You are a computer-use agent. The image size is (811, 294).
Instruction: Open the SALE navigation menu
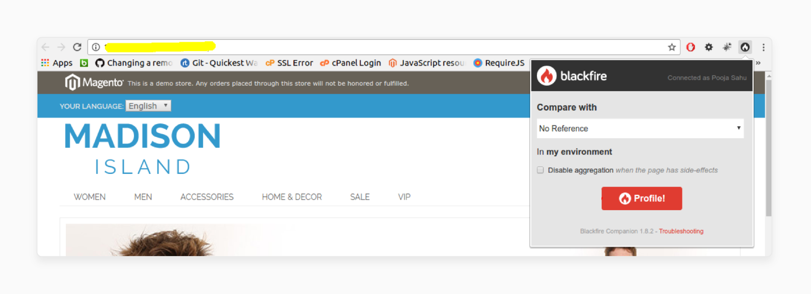(360, 197)
